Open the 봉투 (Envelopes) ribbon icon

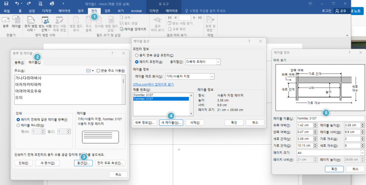pyautogui.click(x=6, y=22)
